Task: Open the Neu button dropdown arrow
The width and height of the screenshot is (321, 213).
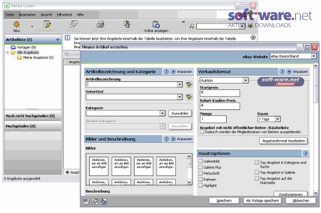Action: 32,26
